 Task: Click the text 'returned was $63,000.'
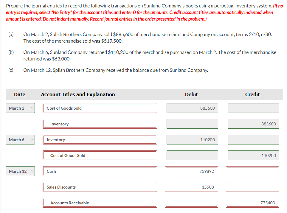coord(47,59)
